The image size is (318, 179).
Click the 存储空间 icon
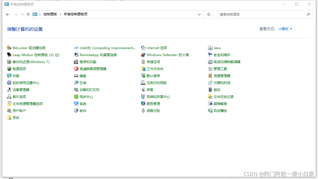pos(143,62)
